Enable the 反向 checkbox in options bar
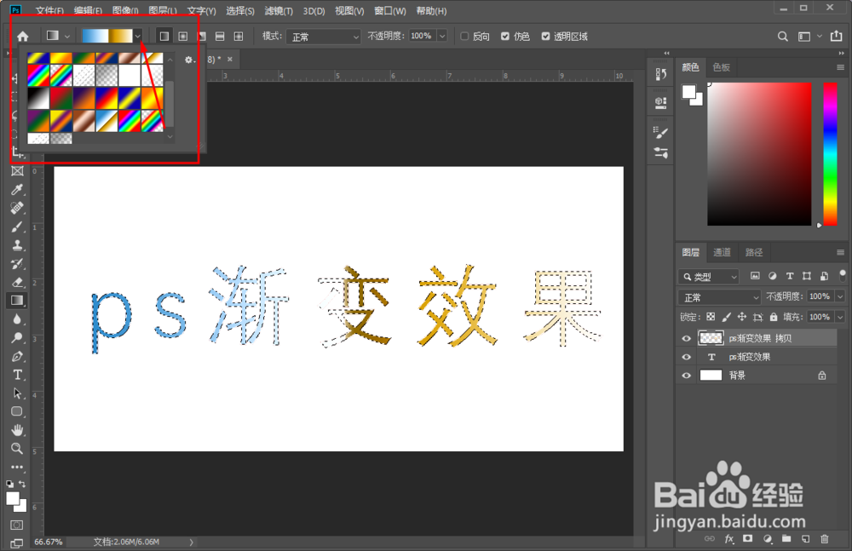 point(466,36)
